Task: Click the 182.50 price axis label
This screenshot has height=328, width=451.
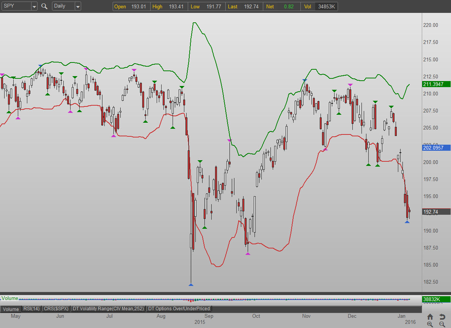Action: (431, 282)
